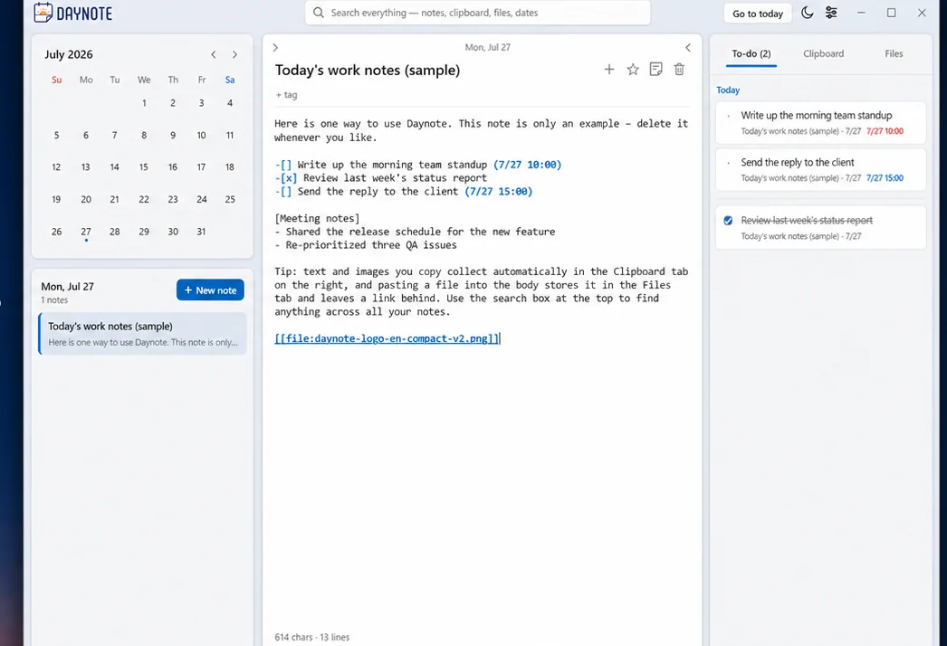Click the note template icon beside the star

(x=655, y=70)
